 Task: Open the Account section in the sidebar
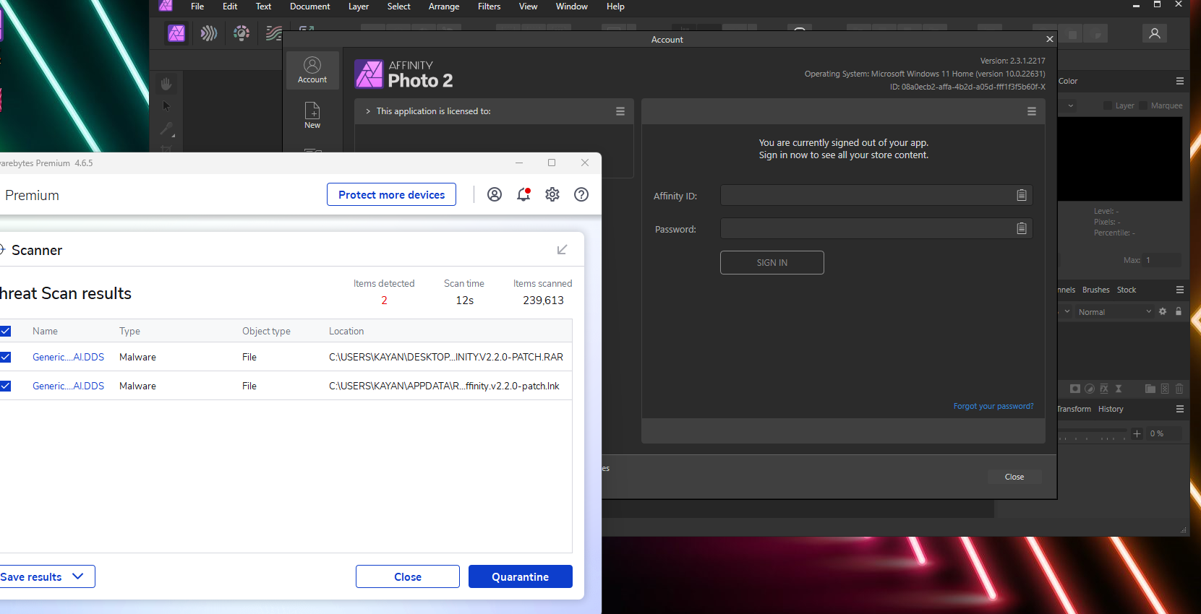pos(312,70)
